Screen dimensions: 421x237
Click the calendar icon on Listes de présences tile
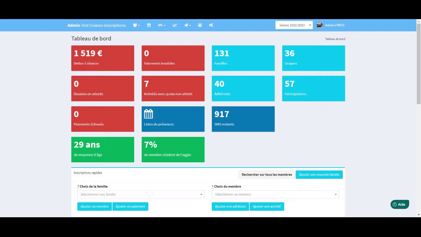click(149, 114)
